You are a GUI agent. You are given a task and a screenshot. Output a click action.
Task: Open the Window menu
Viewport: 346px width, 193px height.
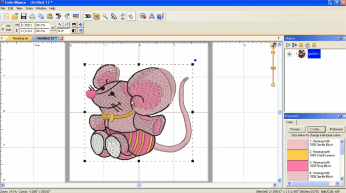pos(41,8)
